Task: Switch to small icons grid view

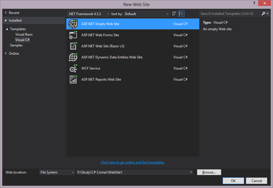Action: pos(174,14)
